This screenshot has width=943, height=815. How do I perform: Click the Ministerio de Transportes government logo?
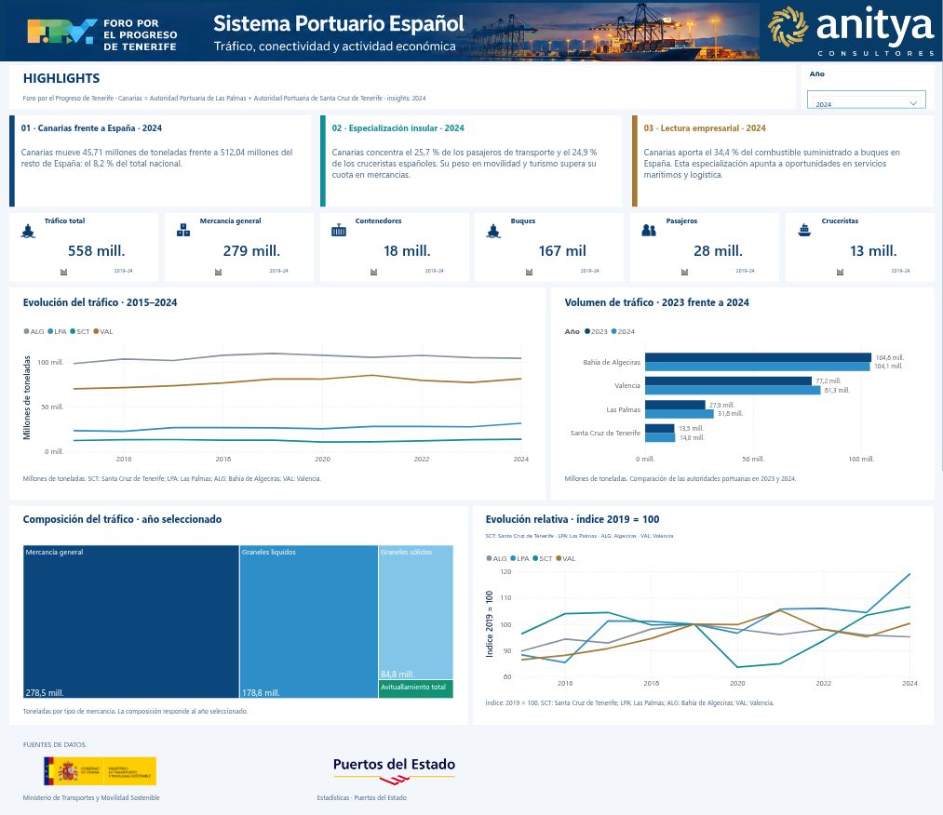coord(100,771)
